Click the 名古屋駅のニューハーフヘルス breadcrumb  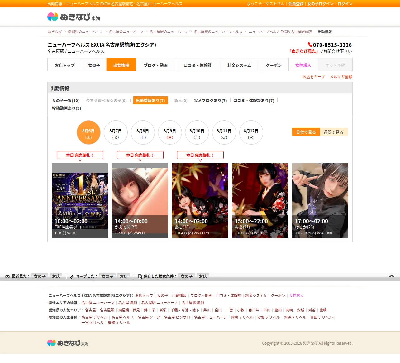click(218, 32)
